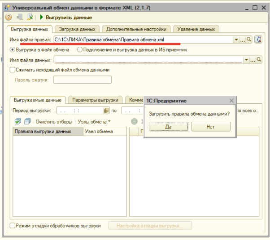
Task: Open Дополнительные настройки tab
Action: (136, 29)
